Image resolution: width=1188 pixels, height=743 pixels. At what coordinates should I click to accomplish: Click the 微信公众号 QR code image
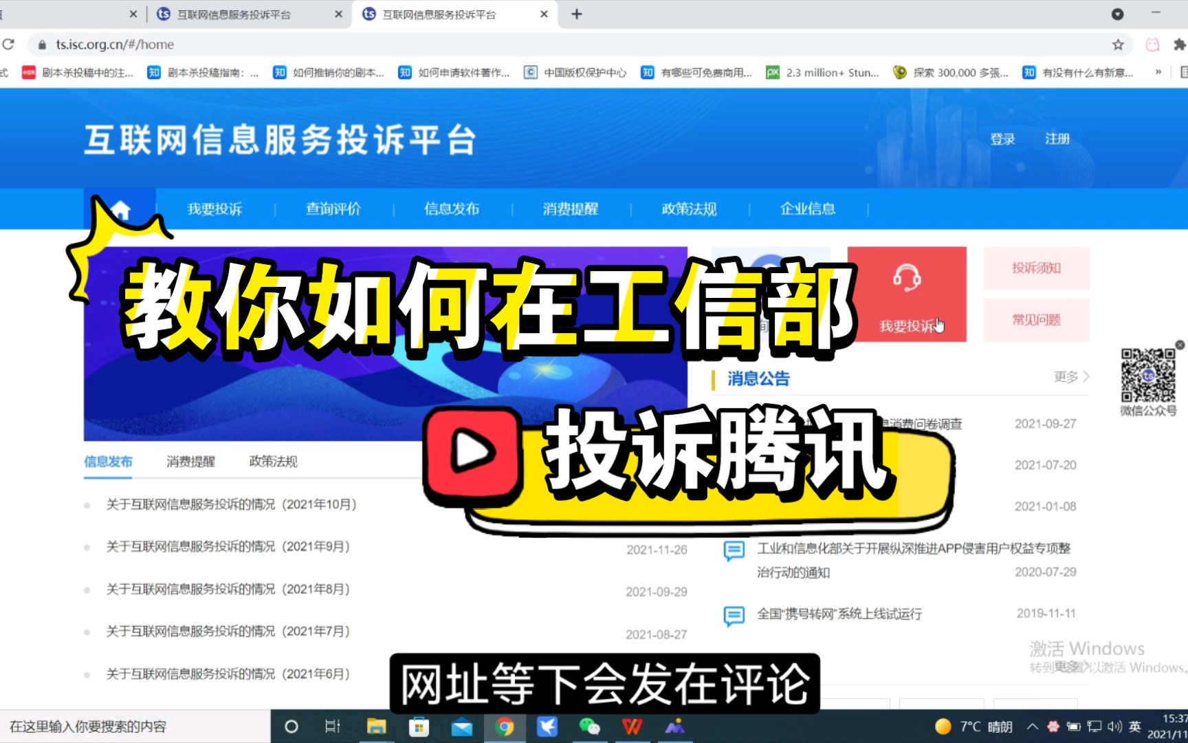pos(1148,375)
